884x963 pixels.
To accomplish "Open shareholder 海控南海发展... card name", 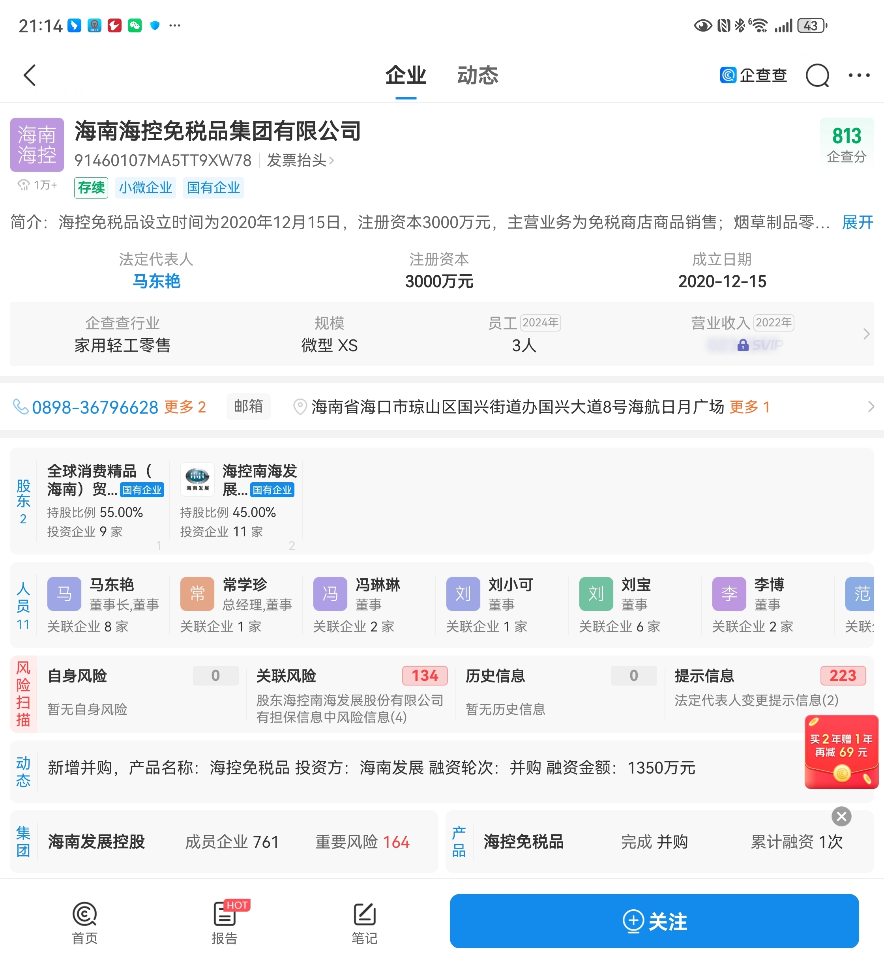I will [x=259, y=480].
